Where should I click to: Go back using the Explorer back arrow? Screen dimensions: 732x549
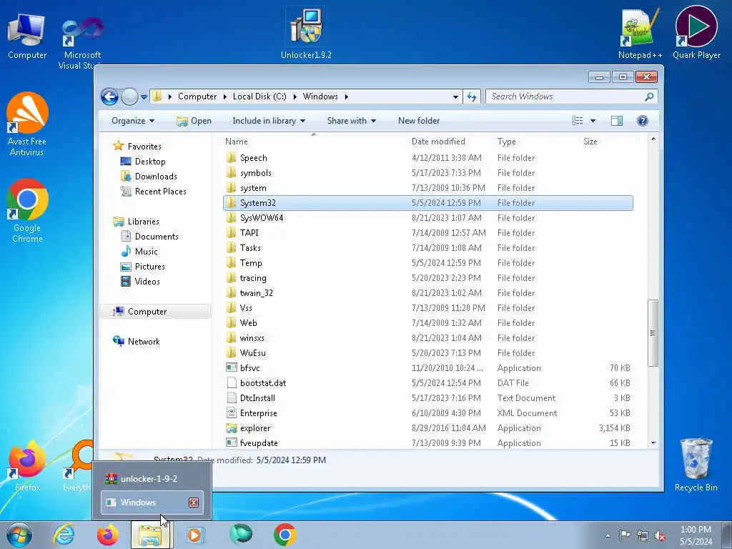tap(109, 97)
